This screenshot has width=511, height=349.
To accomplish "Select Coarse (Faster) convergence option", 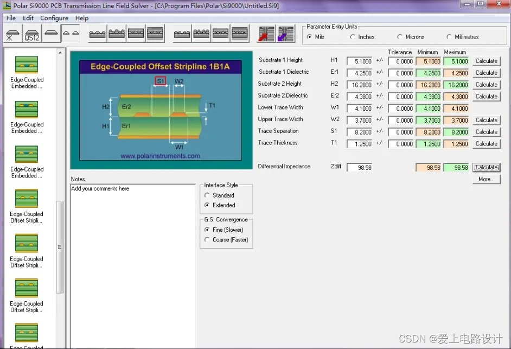I will (207, 239).
